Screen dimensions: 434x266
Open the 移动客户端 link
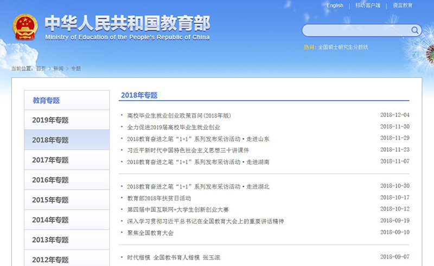[368, 5]
